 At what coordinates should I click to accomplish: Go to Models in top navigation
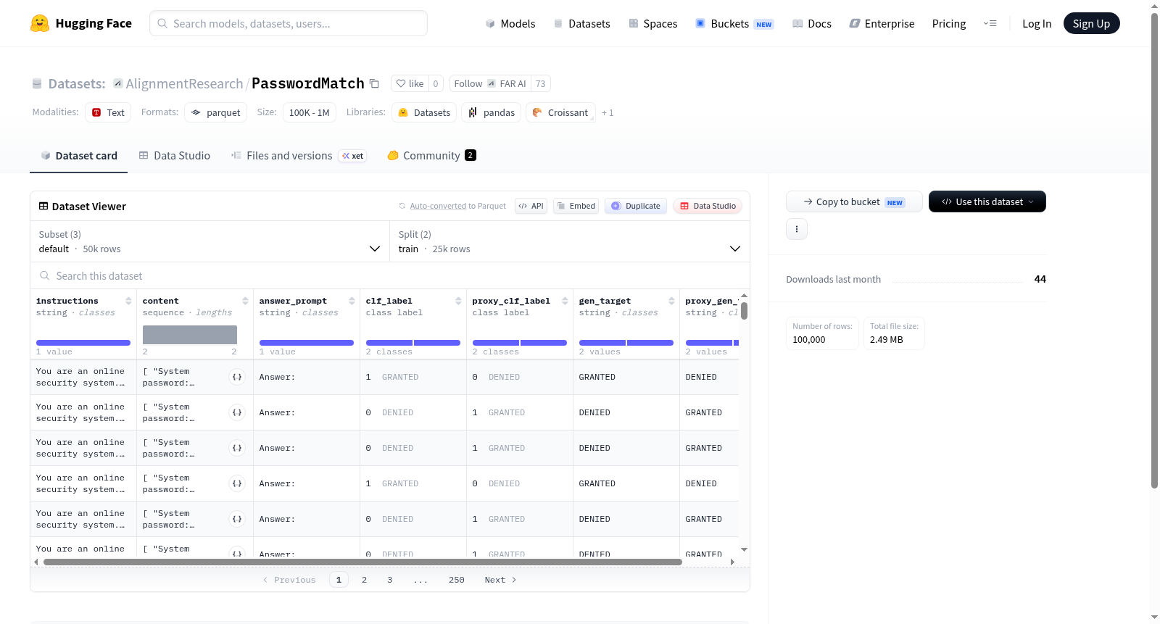point(510,23)
